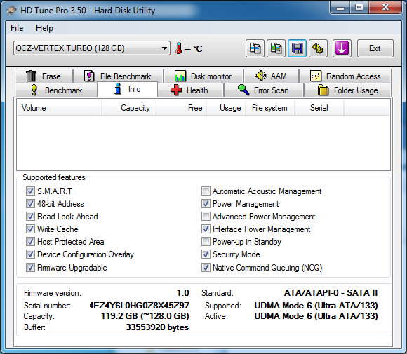The height and width of the screenshot is (354, 407).
Task: Minimize the HD Tune Pro window
Action: coord(340,8)
